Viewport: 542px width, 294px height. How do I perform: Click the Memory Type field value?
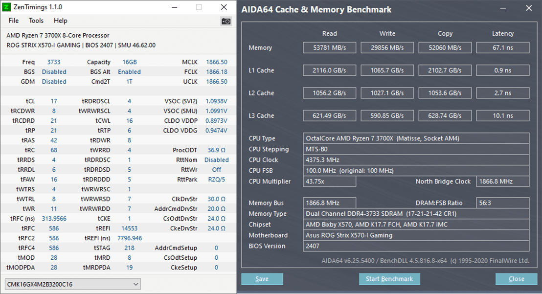pos(416,214)
